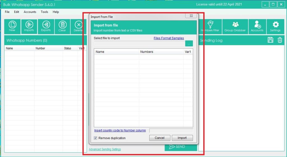
Task: Click Insert country code to Number column link
Action: click(x=120, y=130)
